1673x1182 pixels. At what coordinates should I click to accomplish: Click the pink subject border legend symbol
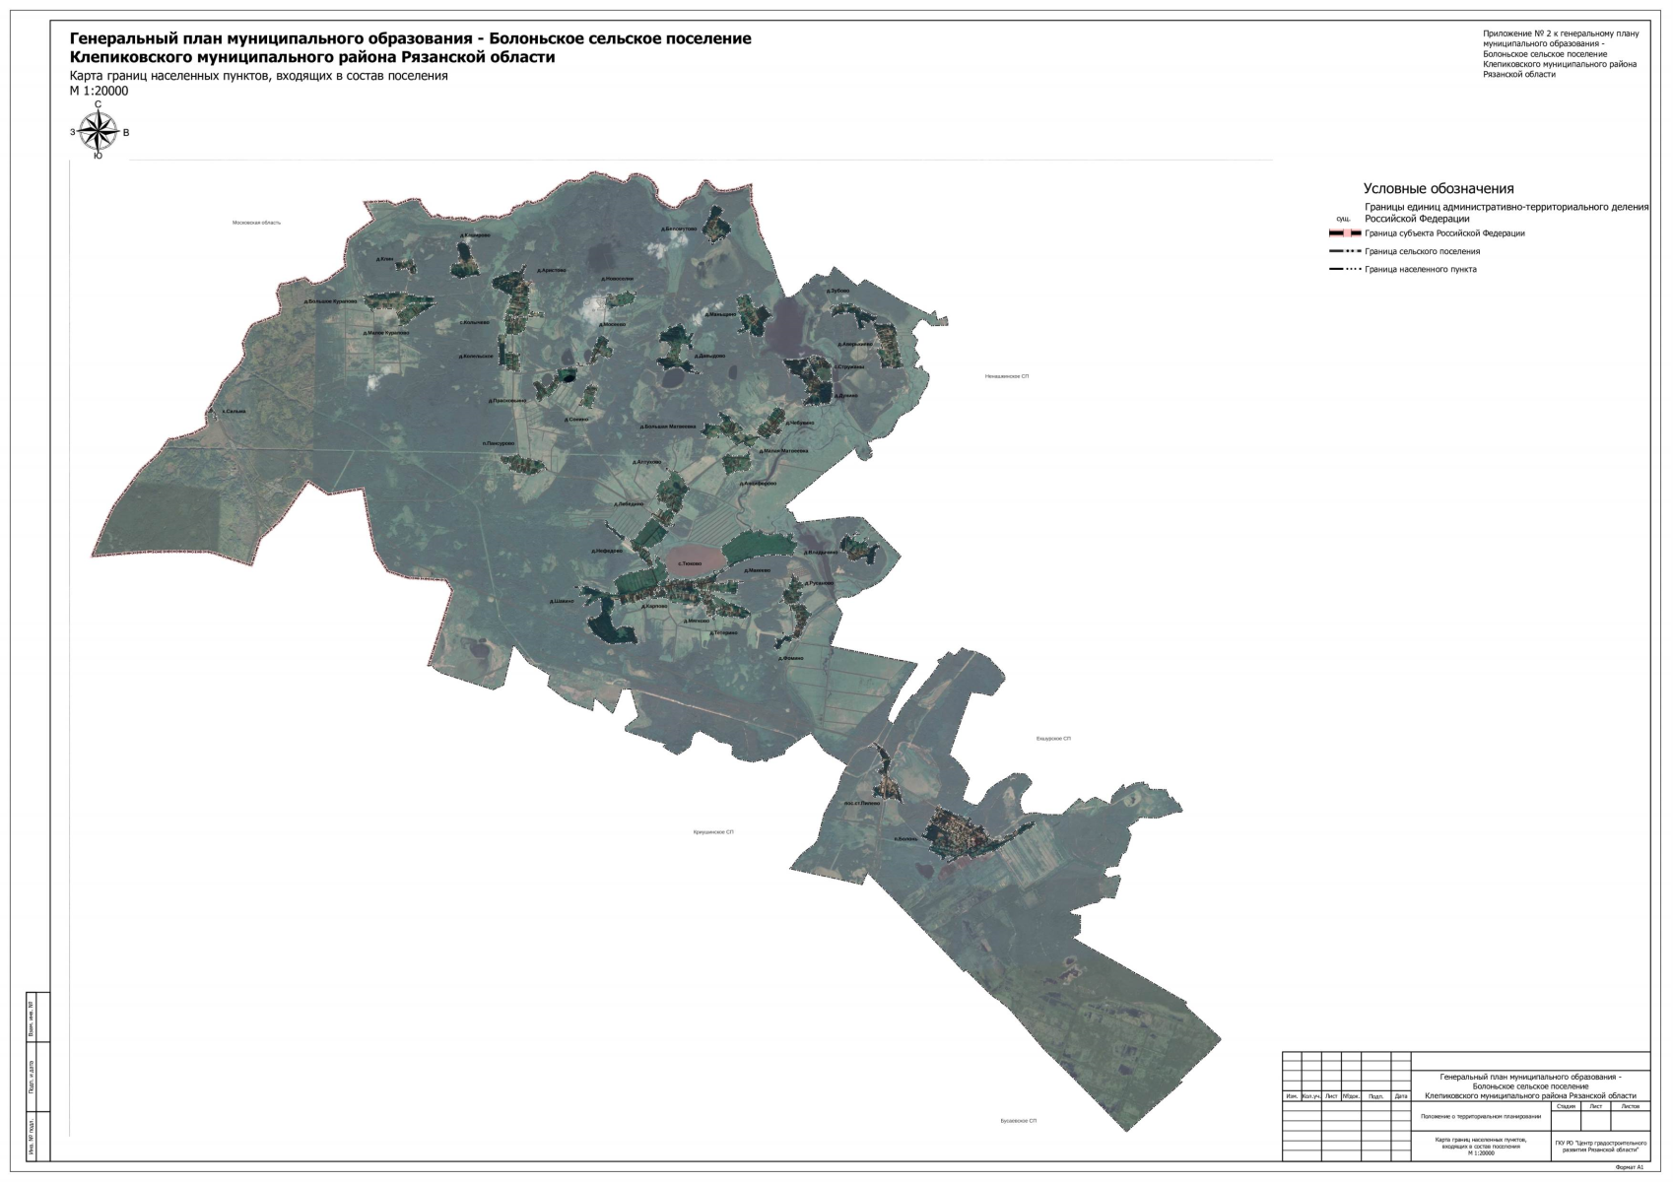click(x=1345, y=233)
